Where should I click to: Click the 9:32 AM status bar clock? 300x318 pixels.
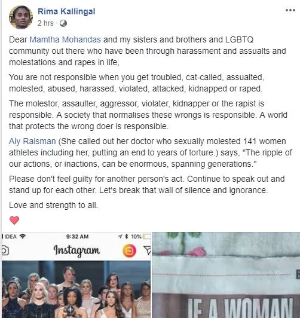77,237
